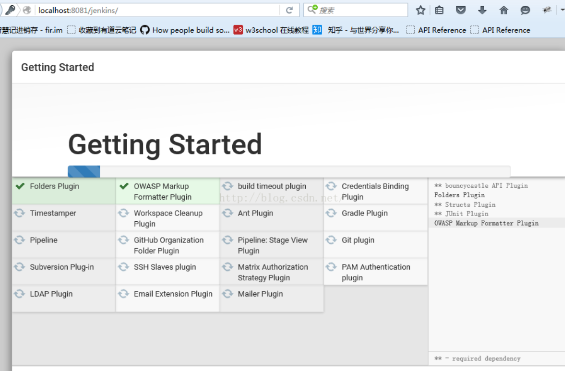Click the small Getting Started dialog title

(58, 67)
